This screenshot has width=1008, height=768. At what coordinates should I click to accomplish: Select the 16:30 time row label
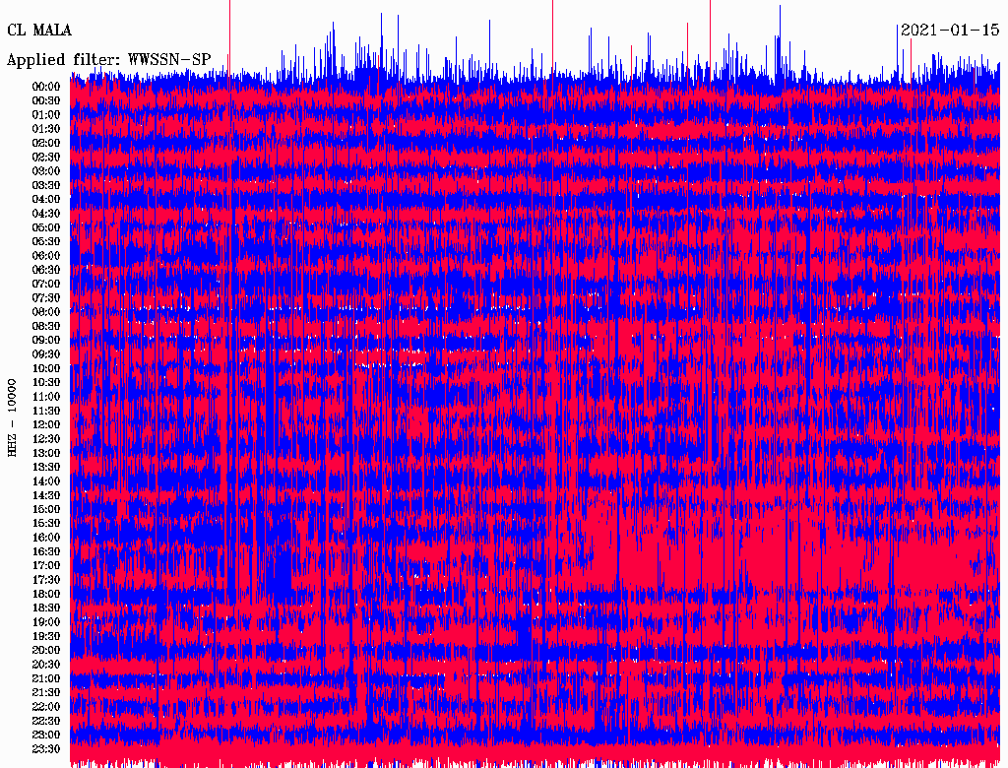(x=46, y=552)
